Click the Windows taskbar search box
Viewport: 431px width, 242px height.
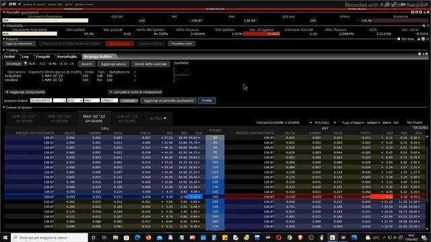pos(49,237)
